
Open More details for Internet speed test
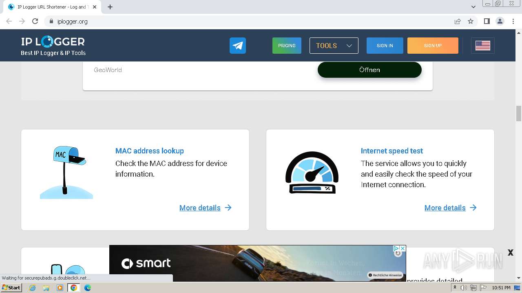(x=451, y=208)
